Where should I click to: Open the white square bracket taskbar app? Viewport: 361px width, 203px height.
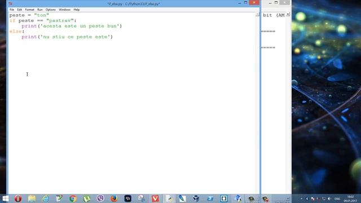tap(224, 198)
